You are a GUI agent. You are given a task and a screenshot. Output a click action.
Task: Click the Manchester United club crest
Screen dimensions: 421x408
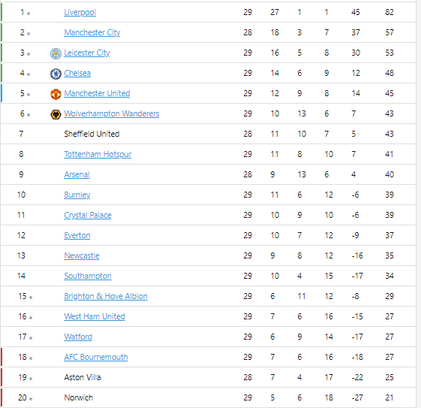[56, 94]
